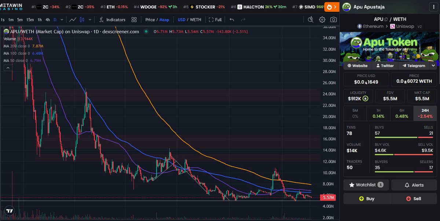
Task: Toggle Full screen chart mode
Action: tap(215, 19)
